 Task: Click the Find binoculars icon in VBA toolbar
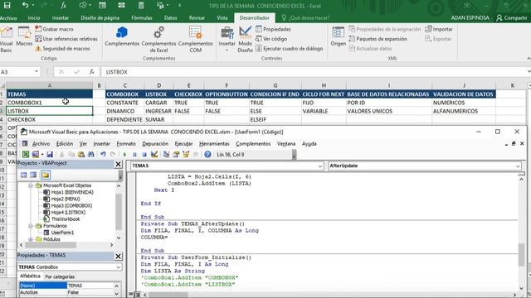tap(90, 155)
